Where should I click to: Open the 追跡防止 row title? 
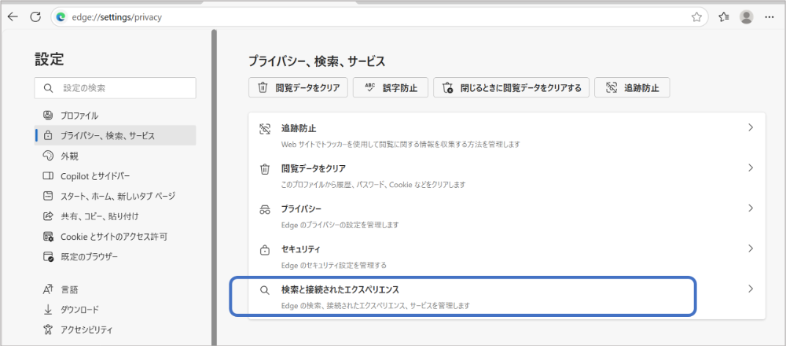tap(299, 128)
